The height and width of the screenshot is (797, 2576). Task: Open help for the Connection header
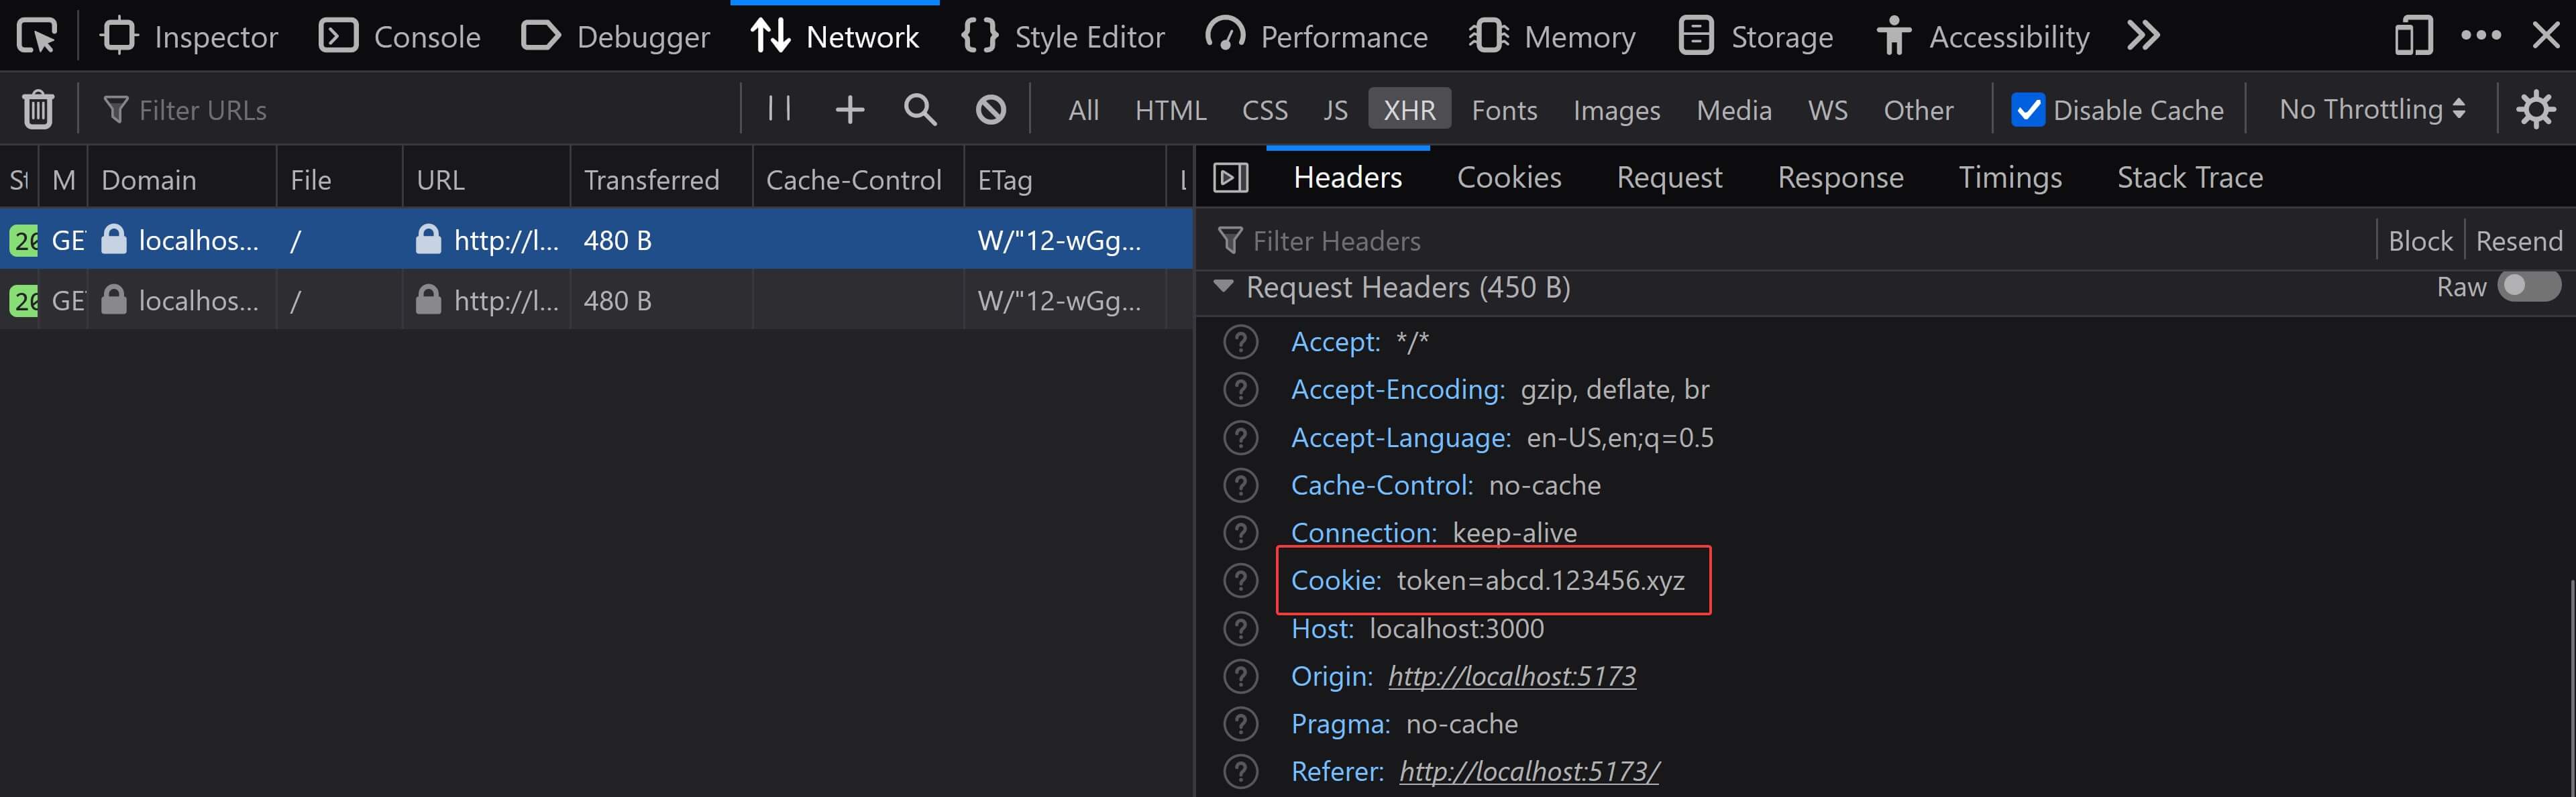(x=1240, y=532)
